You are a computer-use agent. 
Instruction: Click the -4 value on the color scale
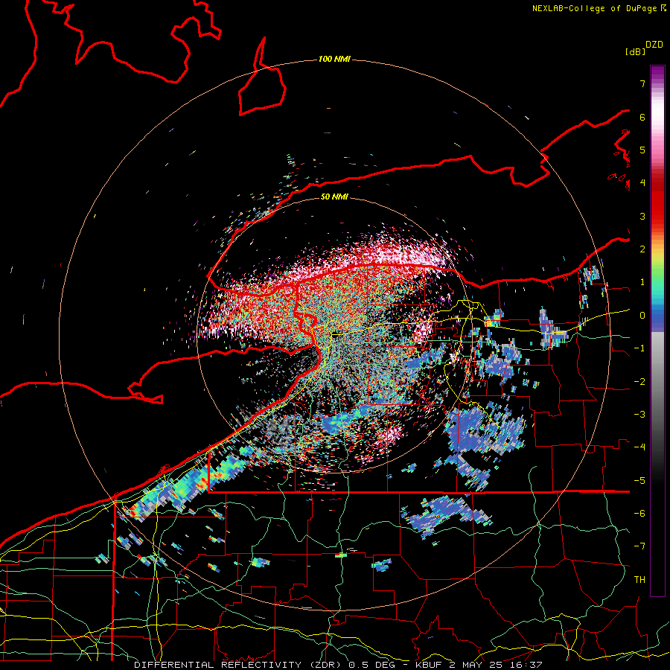tap(639, 447)
